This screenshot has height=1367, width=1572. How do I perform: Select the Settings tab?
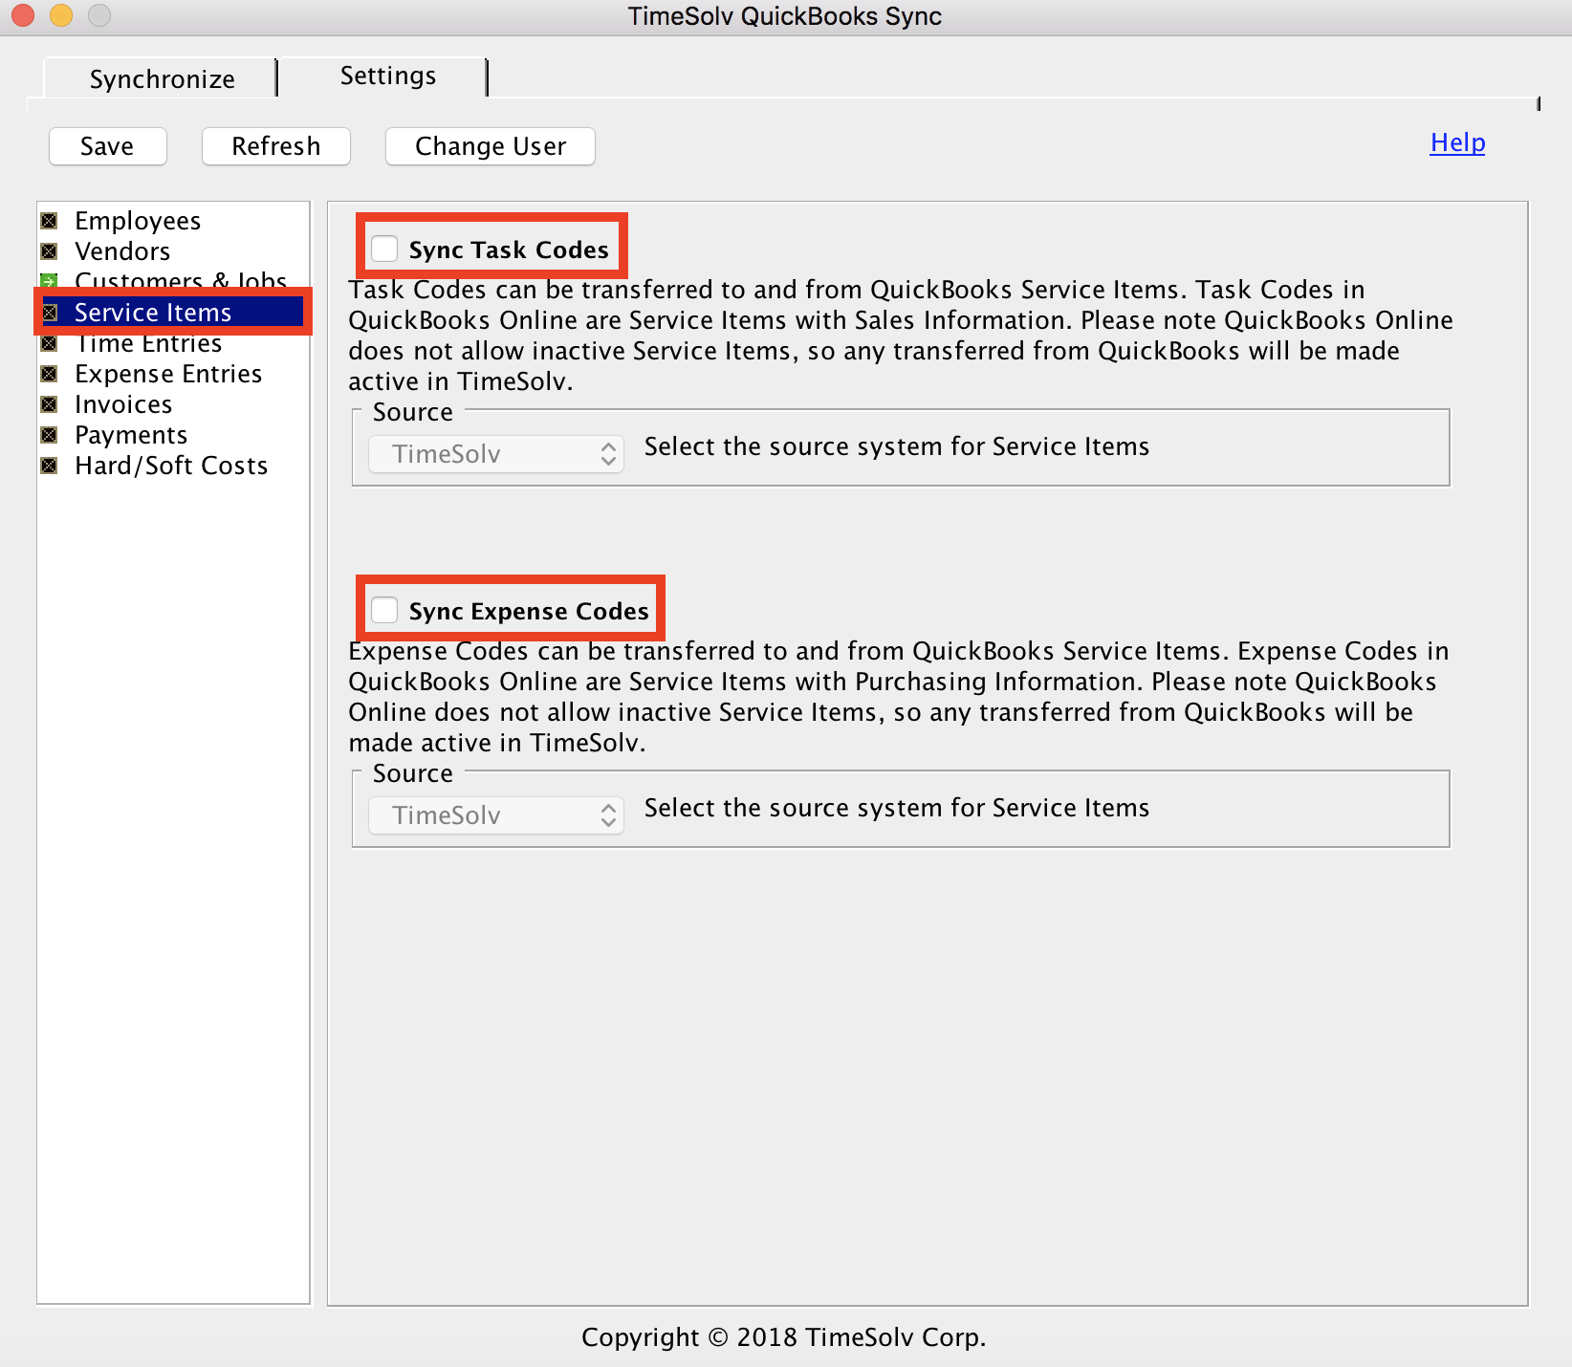pos(387,76)
